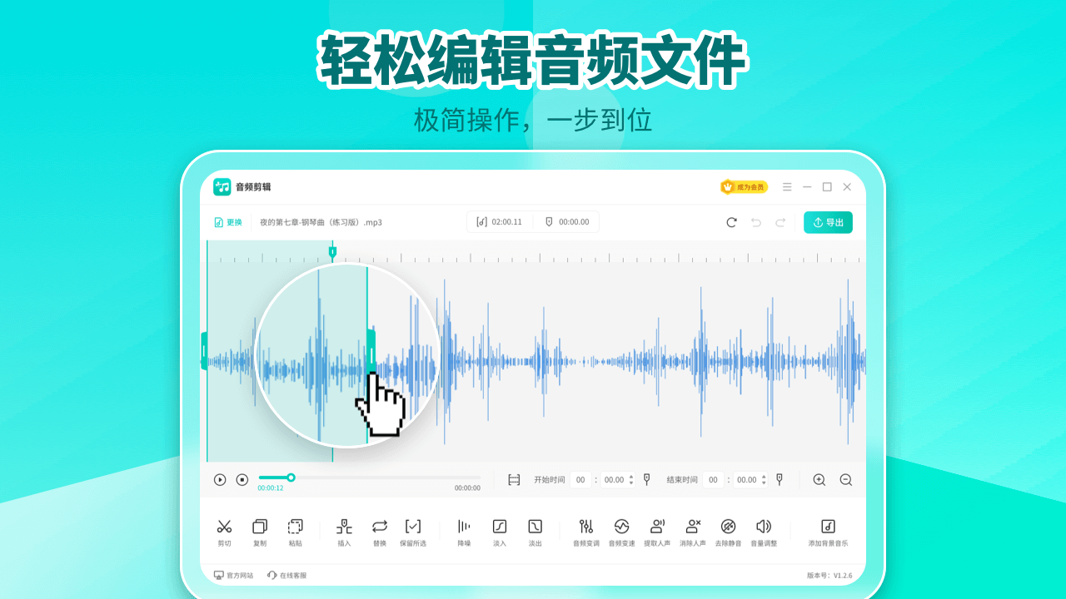1066x599 pixels.
Task: Click 提取人声 extract vocals icon
Action: click(x=657, y=526)
